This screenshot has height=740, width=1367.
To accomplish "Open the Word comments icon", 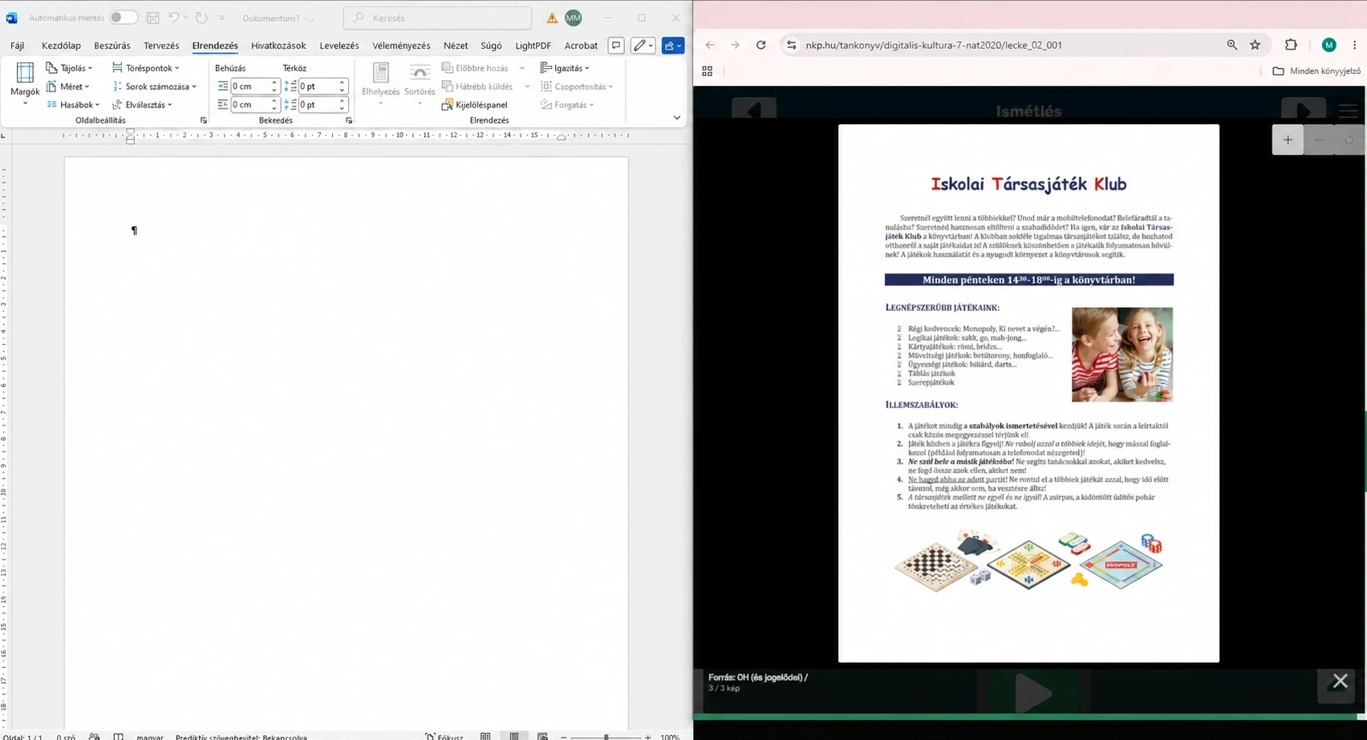I will (x=616, y=46).
